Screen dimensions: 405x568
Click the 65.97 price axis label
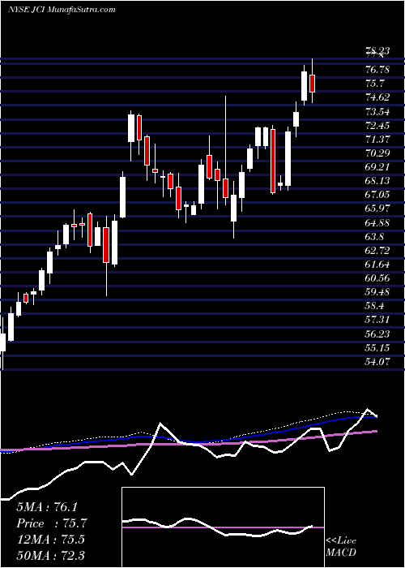tap(377, 209)
